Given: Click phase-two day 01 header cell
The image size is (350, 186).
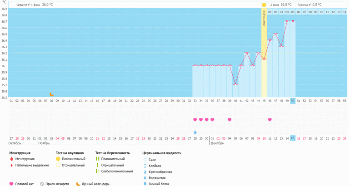Looking at the screenshot, I should [270, 12].
